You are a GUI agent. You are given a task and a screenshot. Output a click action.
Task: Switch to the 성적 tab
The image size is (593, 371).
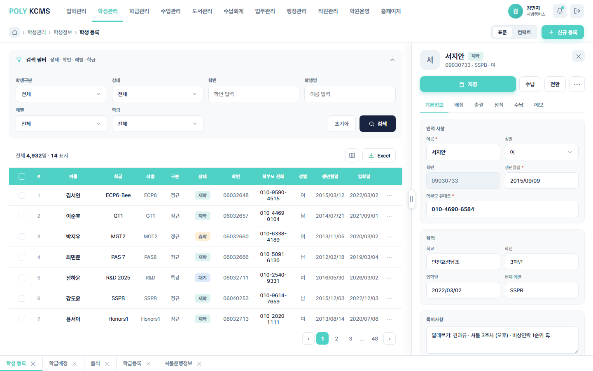point(499,105)
